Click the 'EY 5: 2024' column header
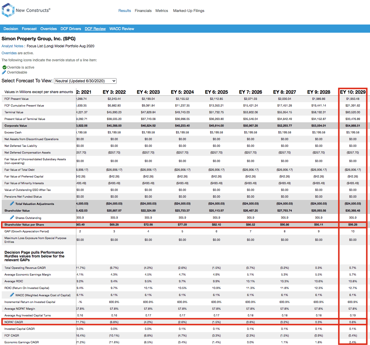The width and height of the screenshot is (370, 345). tap(182, 92)
